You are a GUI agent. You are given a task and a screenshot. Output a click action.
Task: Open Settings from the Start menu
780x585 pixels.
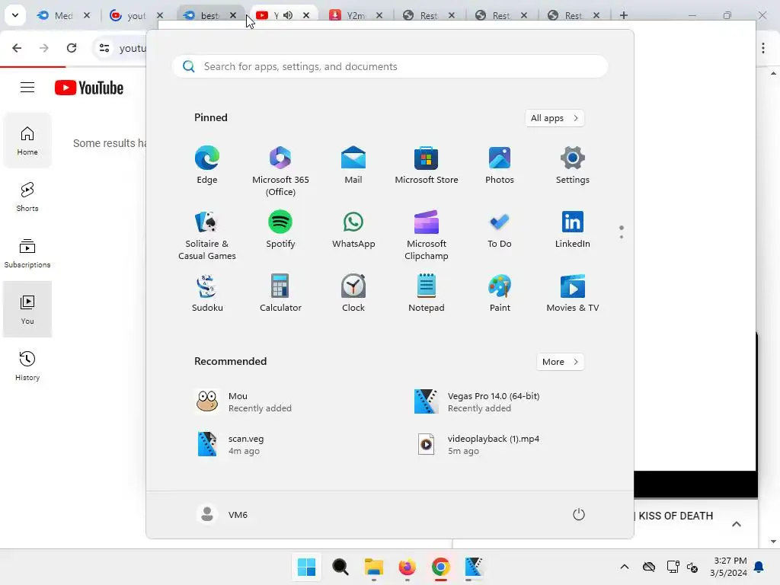[573, 165]
